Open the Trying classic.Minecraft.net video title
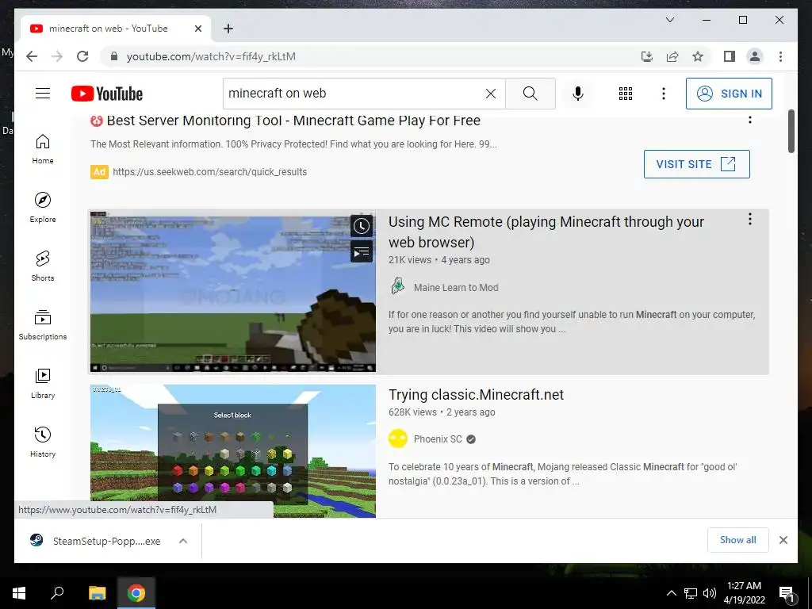The height and width of the screenshot is (609, 812). [476, 395]
